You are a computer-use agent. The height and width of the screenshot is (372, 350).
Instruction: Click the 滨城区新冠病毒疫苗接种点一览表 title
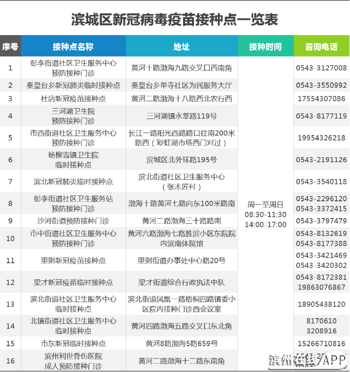click(x=175, y=19)
